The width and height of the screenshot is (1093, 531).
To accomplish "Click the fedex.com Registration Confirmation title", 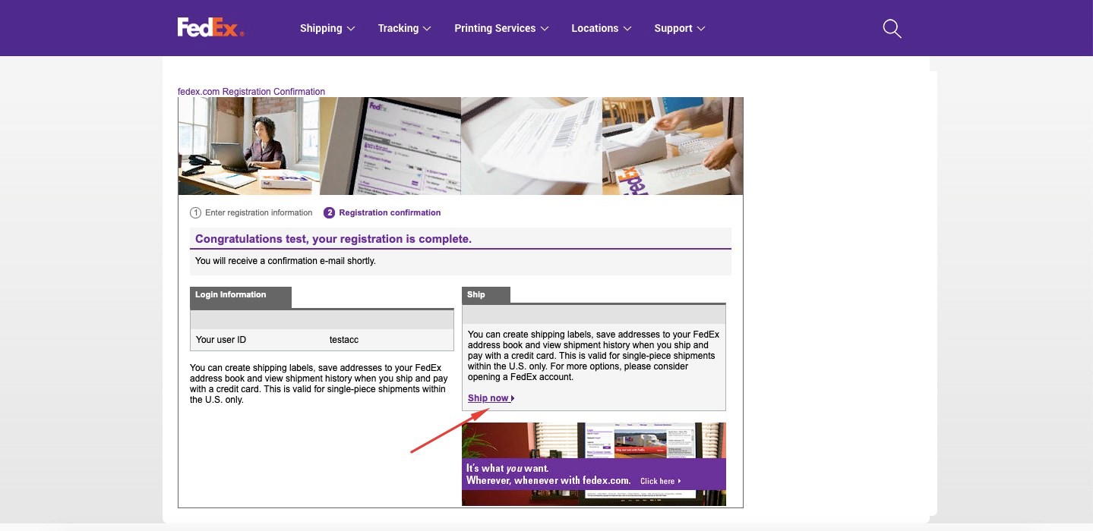I will point(251,92).
